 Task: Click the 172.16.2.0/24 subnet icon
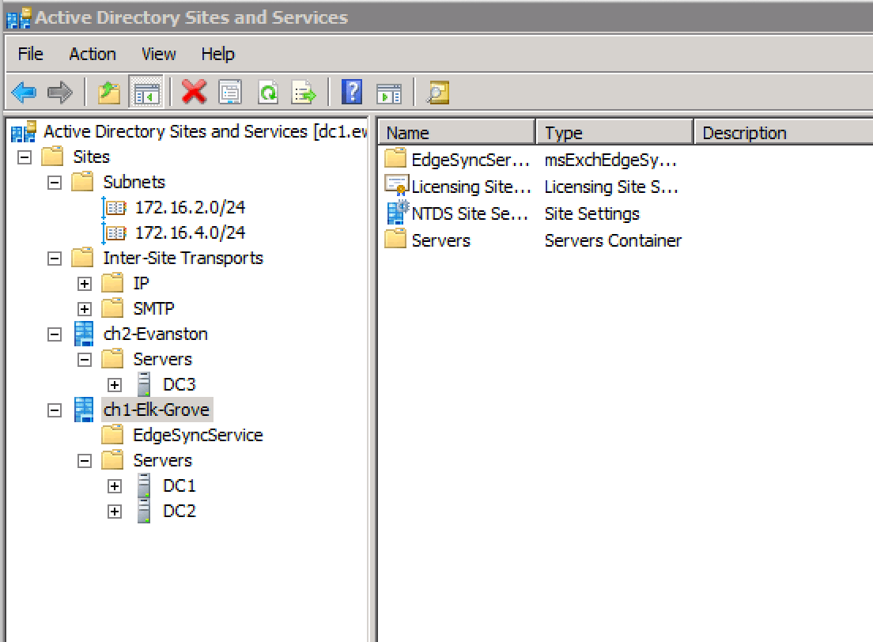pos(115,208)
